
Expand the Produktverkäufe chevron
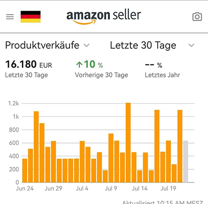pos(87,45)
